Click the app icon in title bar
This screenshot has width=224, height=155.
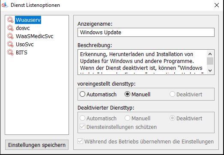click(5, 5)
